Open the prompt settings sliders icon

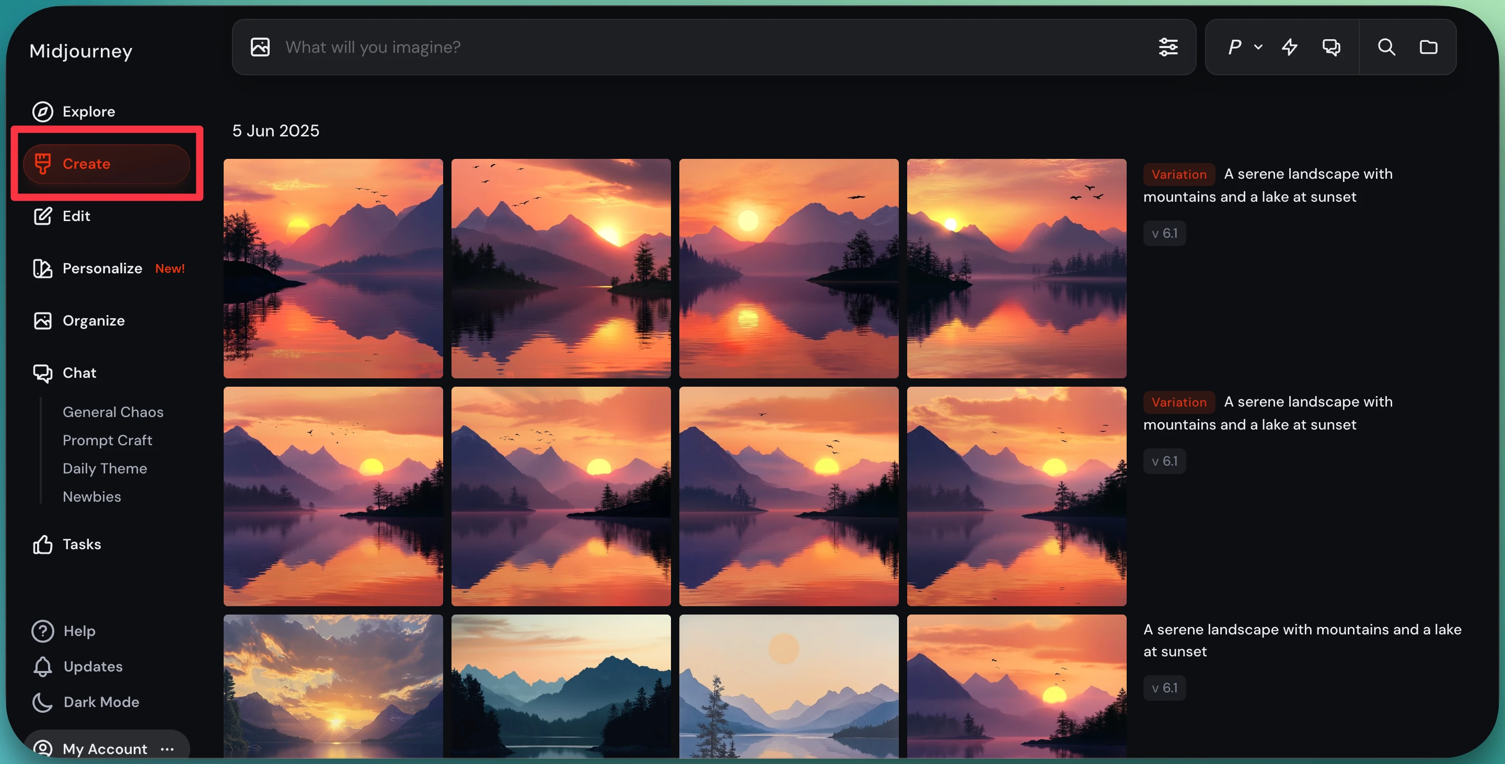pyautogui.click(x=1168, y=47)
